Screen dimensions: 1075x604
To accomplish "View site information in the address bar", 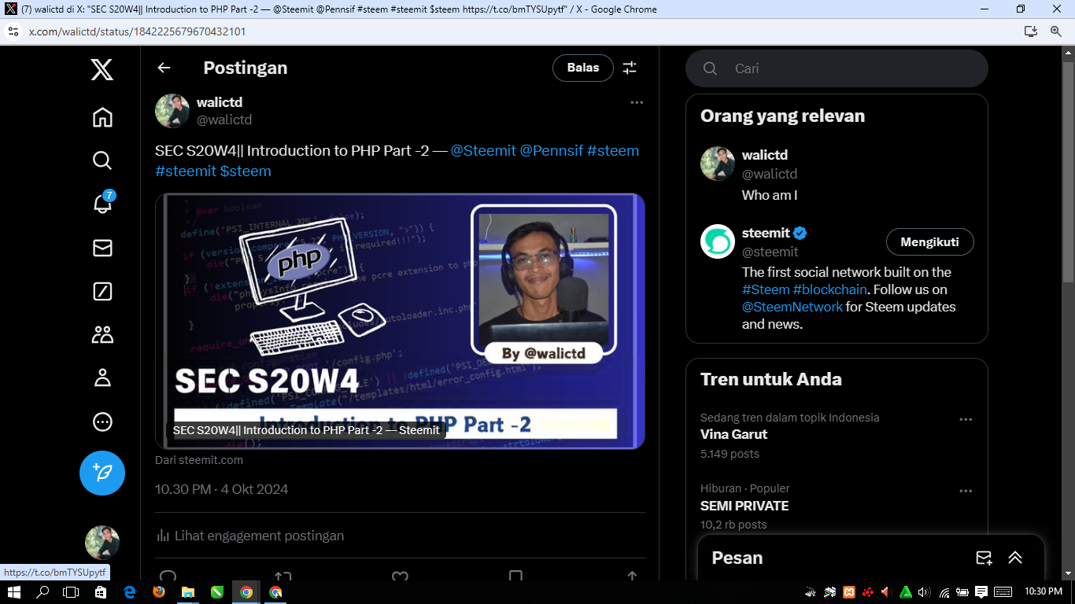I will tap(13, 31).
